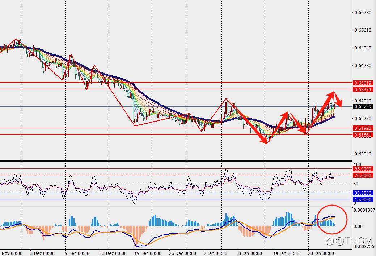Viewport: 376px width, 256px height.
Task: Click the 8 Jan 00:00 date label
Action: coord(250,253)
